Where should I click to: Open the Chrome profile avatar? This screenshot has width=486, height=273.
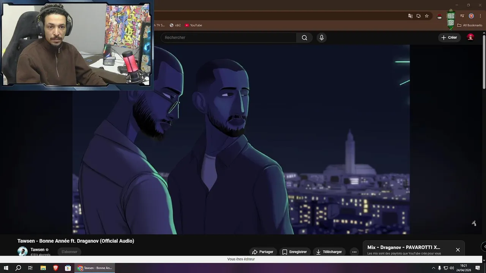point(471,16)
